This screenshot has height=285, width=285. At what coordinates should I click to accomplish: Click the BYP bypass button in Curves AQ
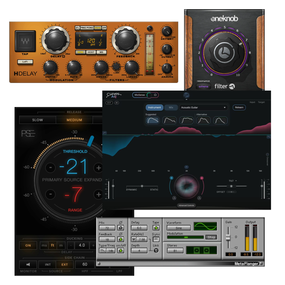[x=109, y=103]
